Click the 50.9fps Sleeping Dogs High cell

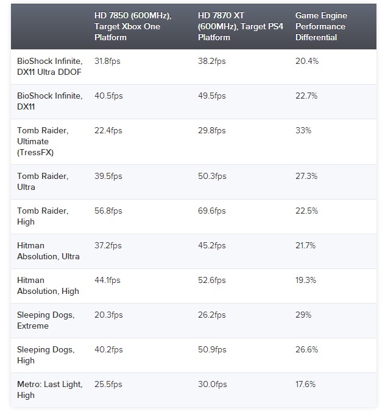(x=212, y=350)
